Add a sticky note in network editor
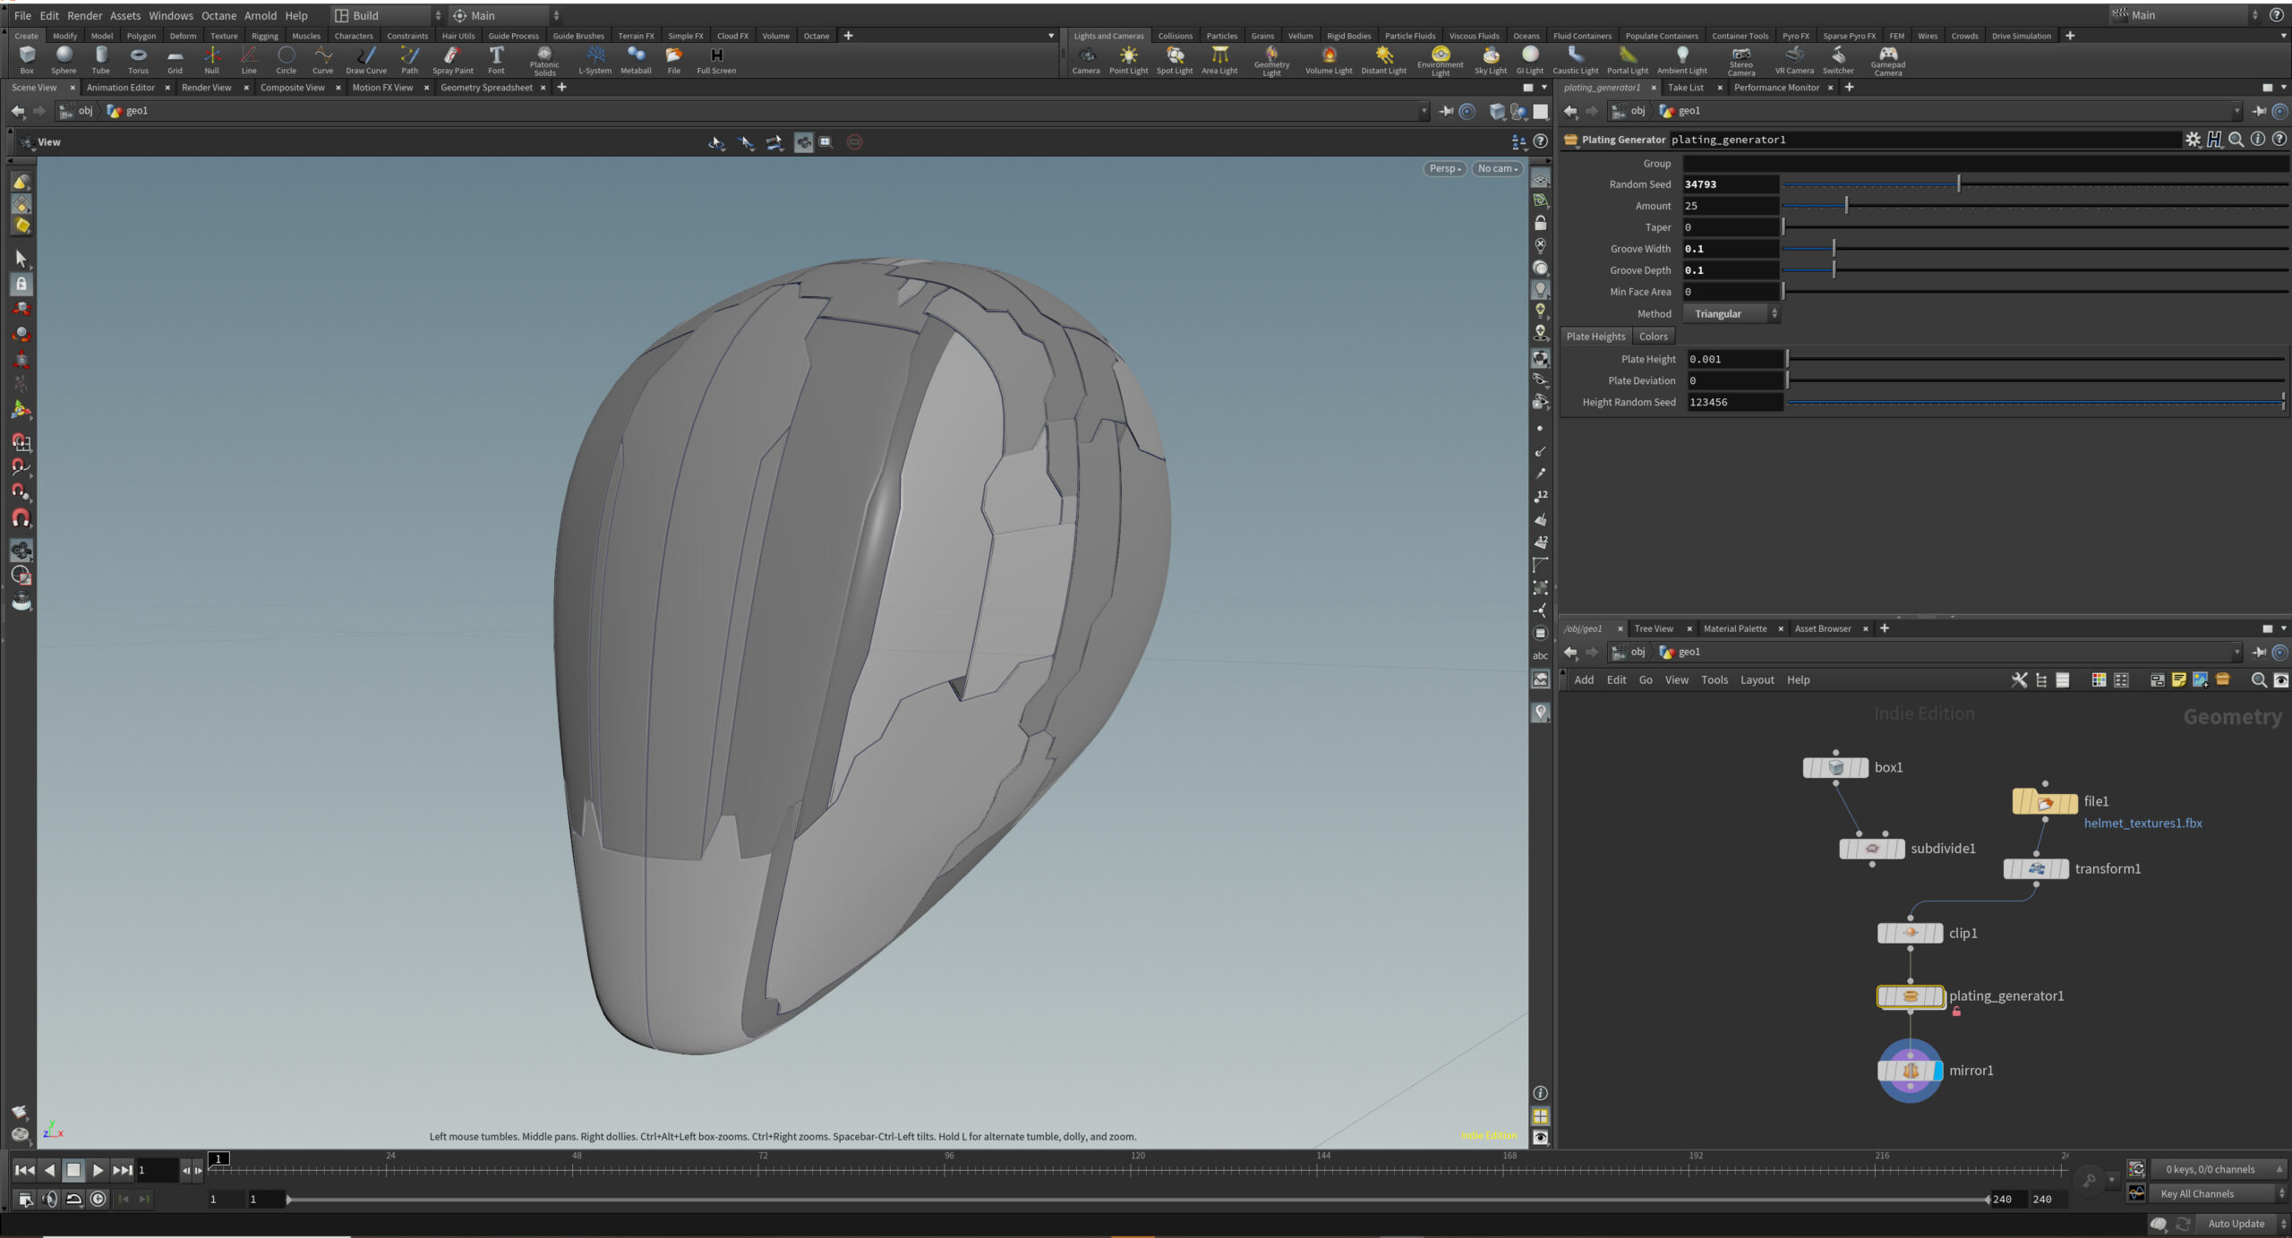The image size is (2292, 1238). click(2178, 680)
